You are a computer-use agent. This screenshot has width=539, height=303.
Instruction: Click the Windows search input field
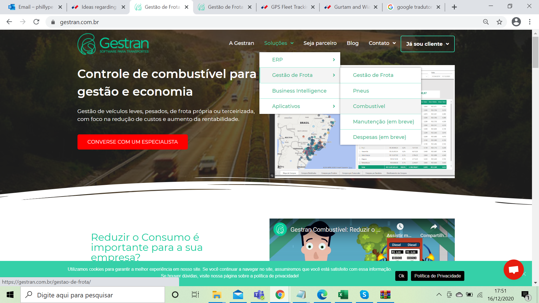(x=93, y=295)
